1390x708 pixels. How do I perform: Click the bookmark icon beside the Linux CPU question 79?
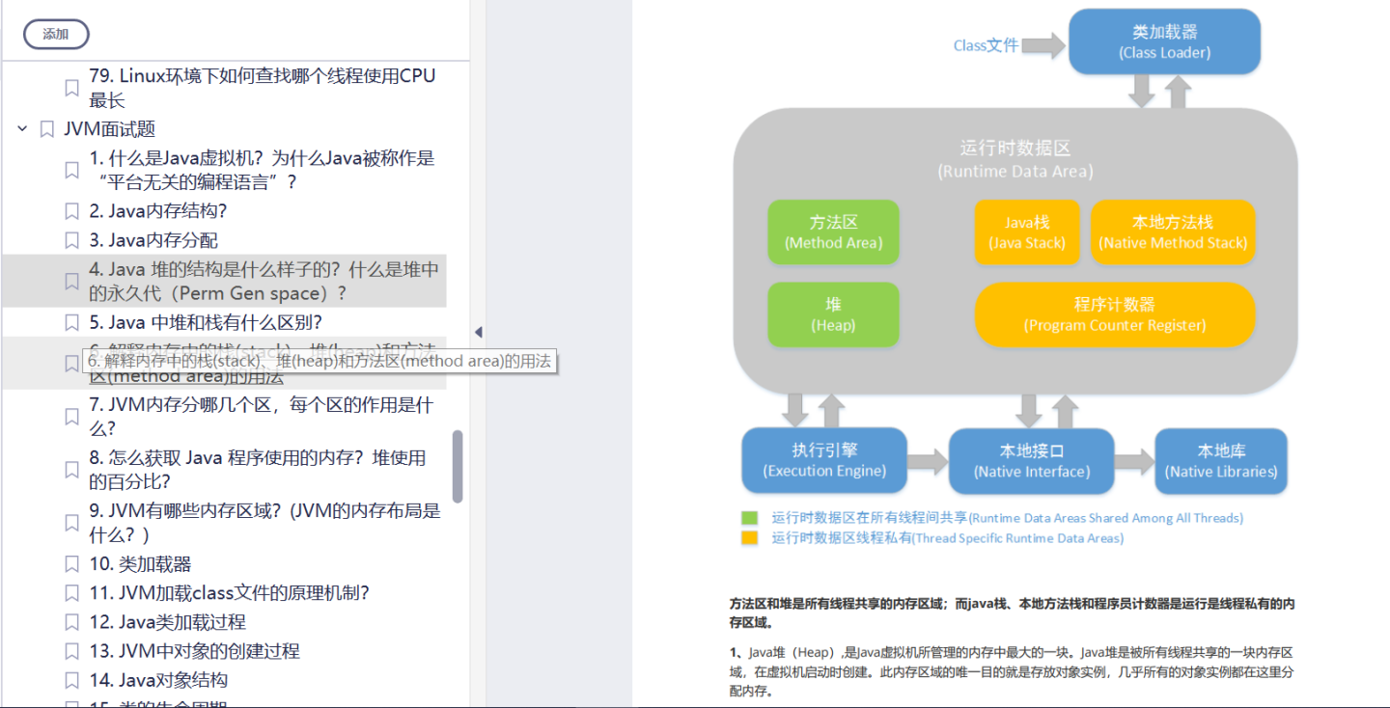coord(71,87)
